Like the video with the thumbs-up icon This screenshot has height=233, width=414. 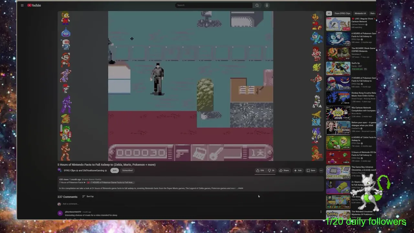[260, 171]
